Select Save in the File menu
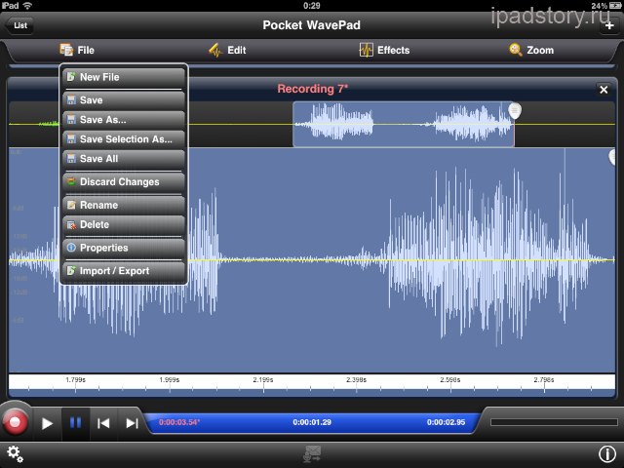 [x=124, y=100]
